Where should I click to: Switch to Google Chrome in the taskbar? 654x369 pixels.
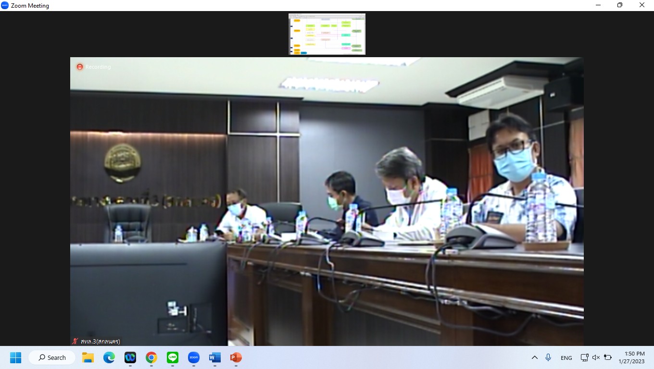pos(151,357)
